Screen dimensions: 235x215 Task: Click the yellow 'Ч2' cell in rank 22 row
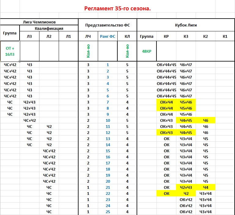186,193
